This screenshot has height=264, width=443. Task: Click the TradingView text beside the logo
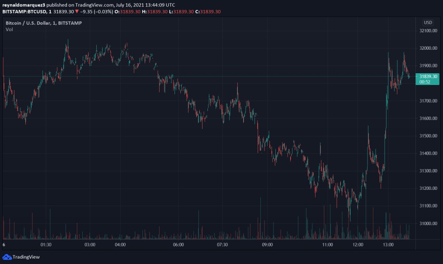point(26,257)
